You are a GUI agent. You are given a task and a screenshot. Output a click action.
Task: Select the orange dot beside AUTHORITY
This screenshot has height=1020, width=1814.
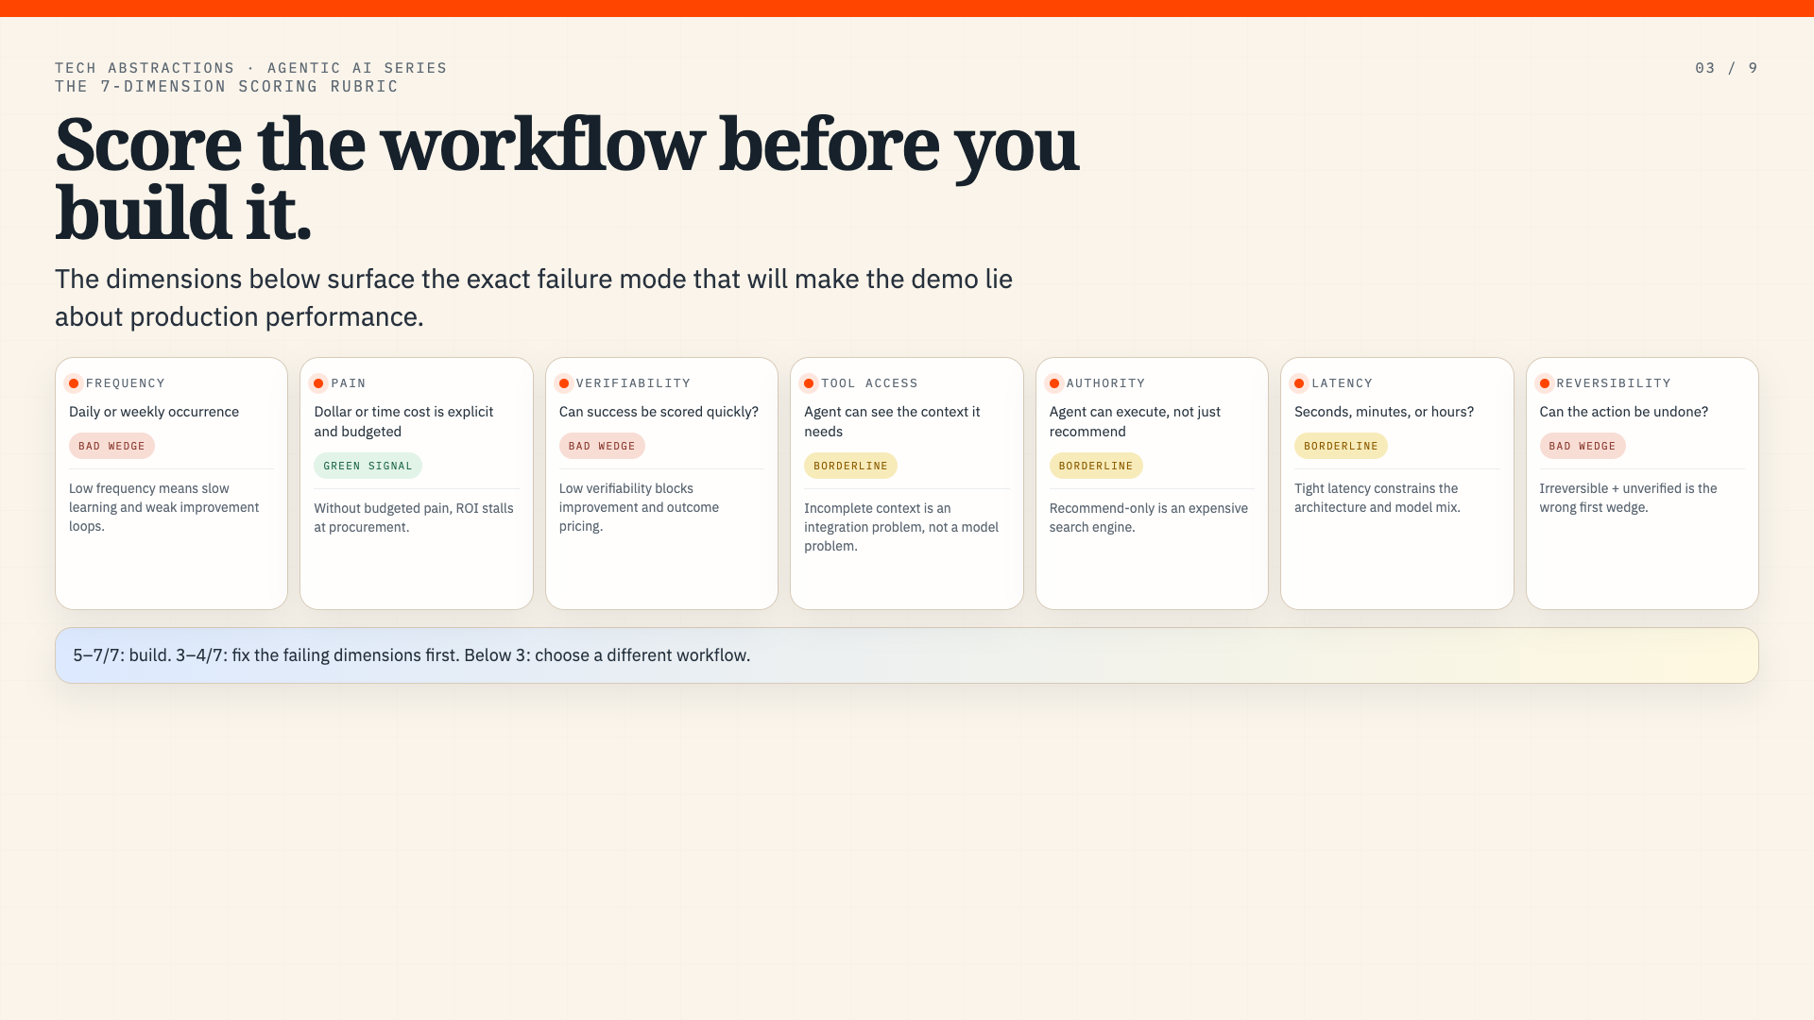pyautogui.click(x=1054, y=383)
